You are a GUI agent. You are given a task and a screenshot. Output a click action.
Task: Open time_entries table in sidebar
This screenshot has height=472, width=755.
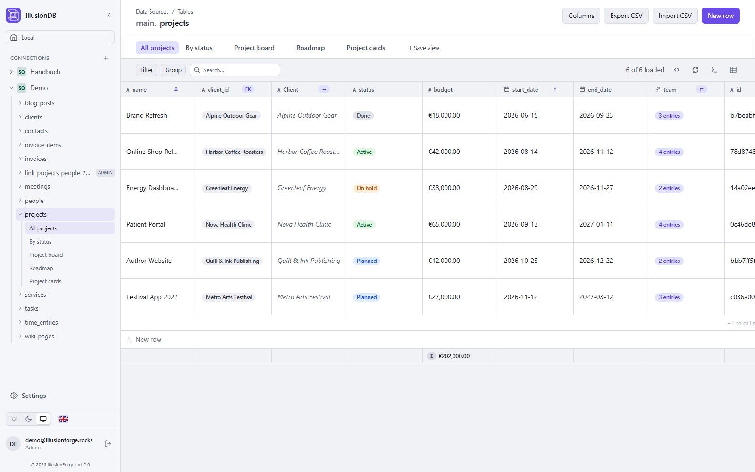pos(42,322)
